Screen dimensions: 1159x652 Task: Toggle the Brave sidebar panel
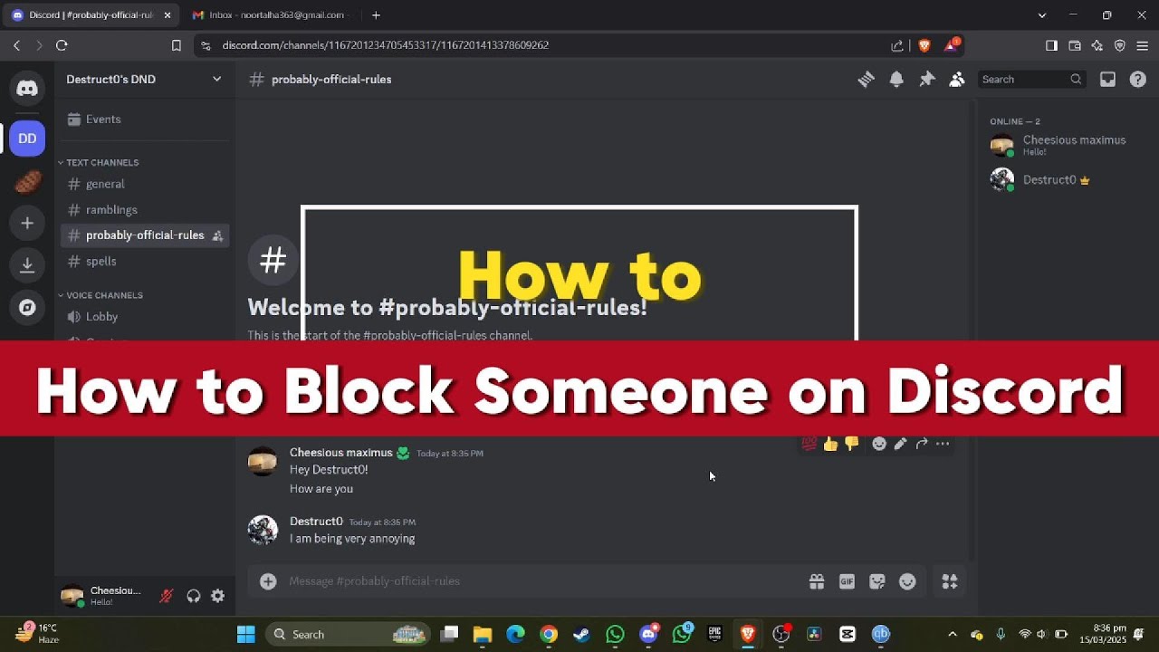1051,45
